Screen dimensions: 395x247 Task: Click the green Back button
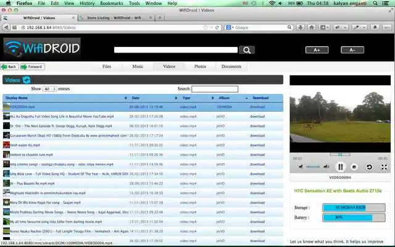tap(10, 67)
